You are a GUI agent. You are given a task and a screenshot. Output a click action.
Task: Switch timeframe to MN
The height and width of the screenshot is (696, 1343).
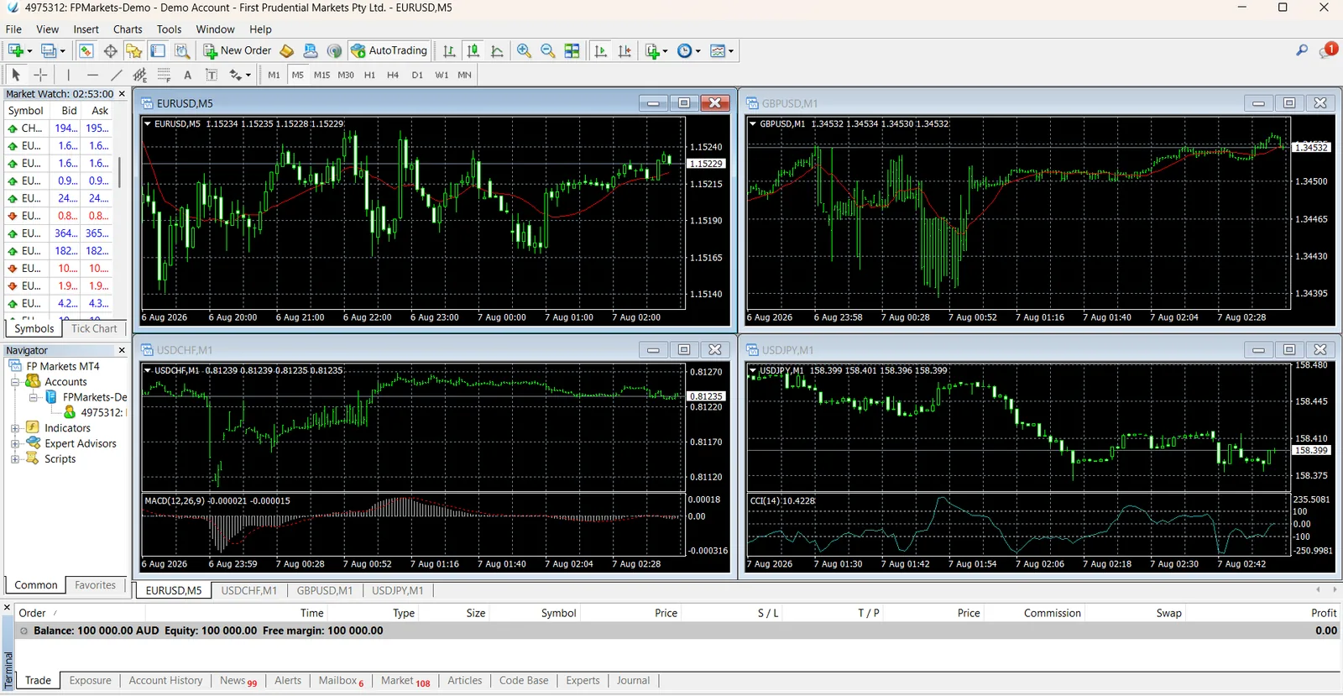464,75
